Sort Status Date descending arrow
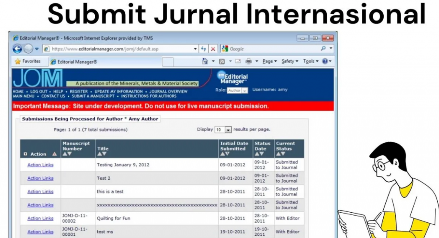The width and height of the screenshot is (439, 238). coord(262,154)
